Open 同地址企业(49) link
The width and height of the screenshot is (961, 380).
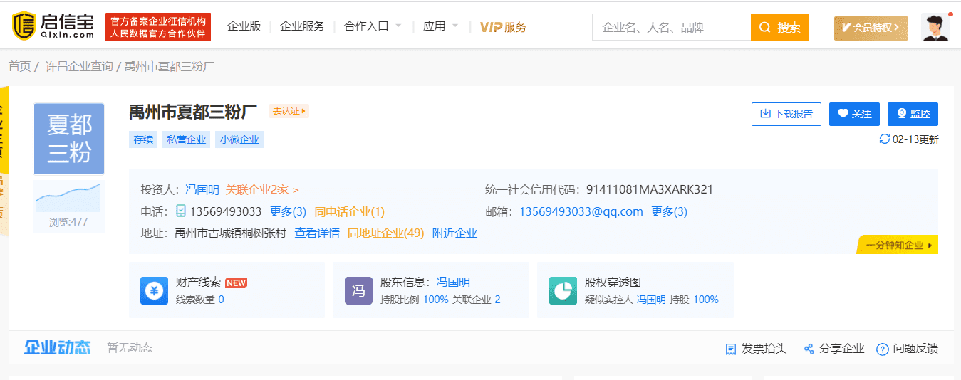tap(385, 233)
